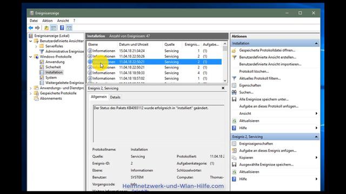Click the up-folder toolbar icon
This screenshot has height=194, width=346.
pos(46,27)
